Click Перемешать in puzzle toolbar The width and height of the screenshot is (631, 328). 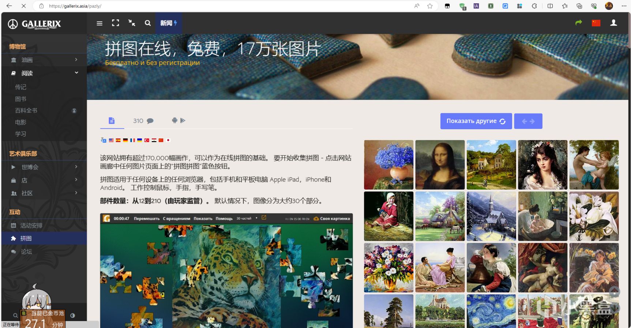pyautogui.click(x=147, y=219)
